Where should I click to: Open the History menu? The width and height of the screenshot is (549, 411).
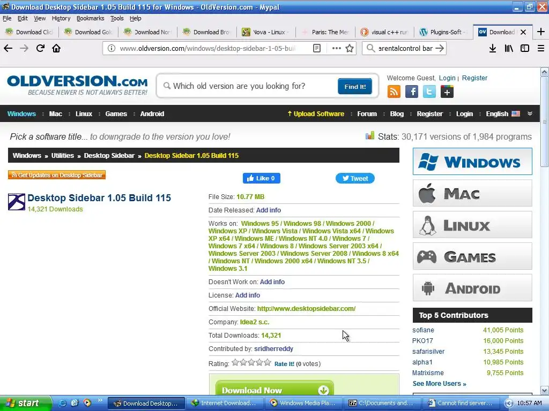coord(61,18)
